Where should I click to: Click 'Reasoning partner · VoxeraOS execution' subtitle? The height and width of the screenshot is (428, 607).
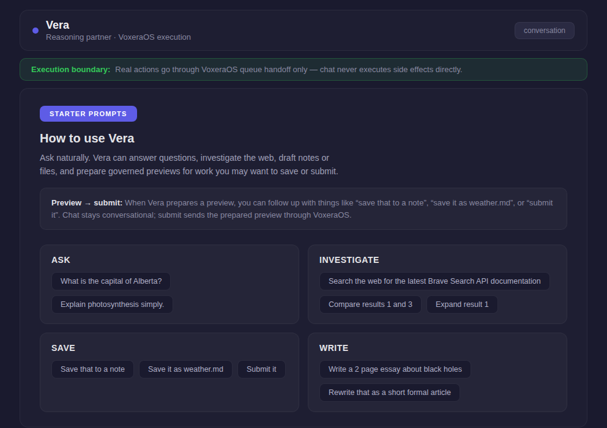(x=119, y=37)
